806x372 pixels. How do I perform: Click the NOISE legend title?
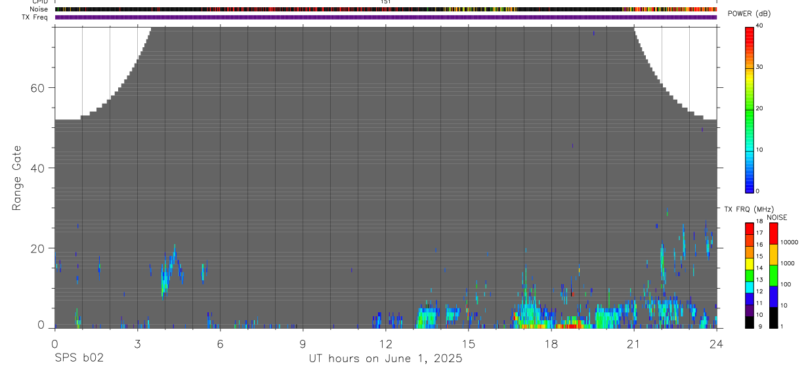click(777, 217)
